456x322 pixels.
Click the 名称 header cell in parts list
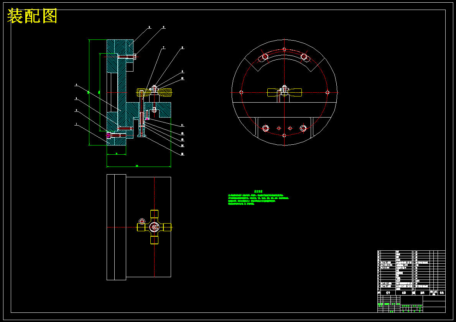point(404,293)
